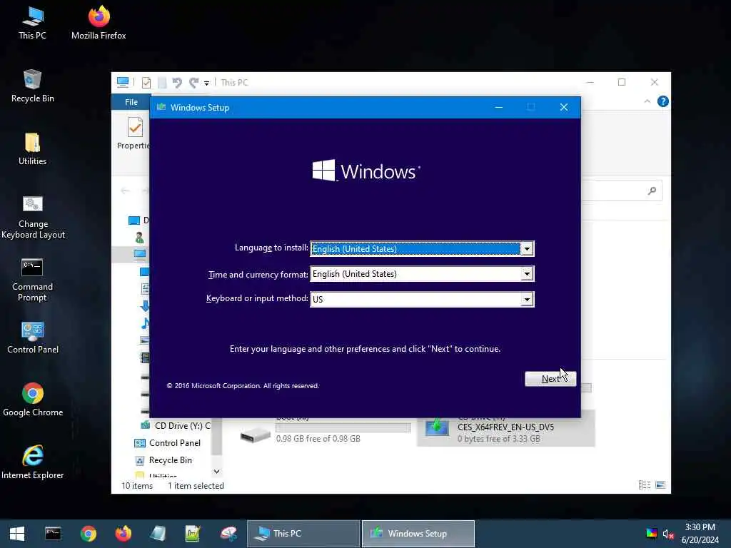Launch the Command Prompt desktop shortcut
This screenshot has width=731, height=548.
click(32, 280)
